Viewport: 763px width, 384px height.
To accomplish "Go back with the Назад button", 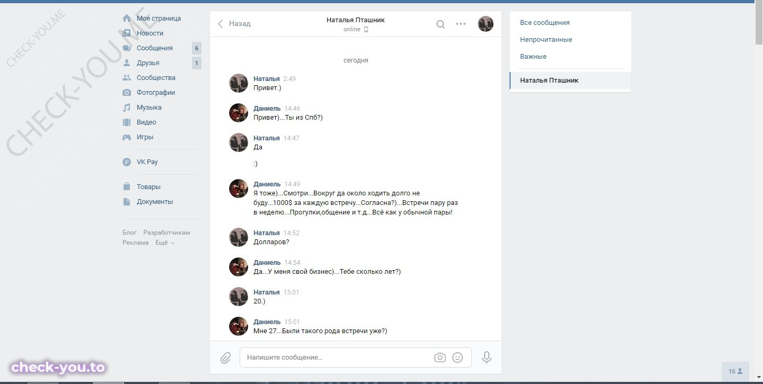I will click(x=234, y=24).
